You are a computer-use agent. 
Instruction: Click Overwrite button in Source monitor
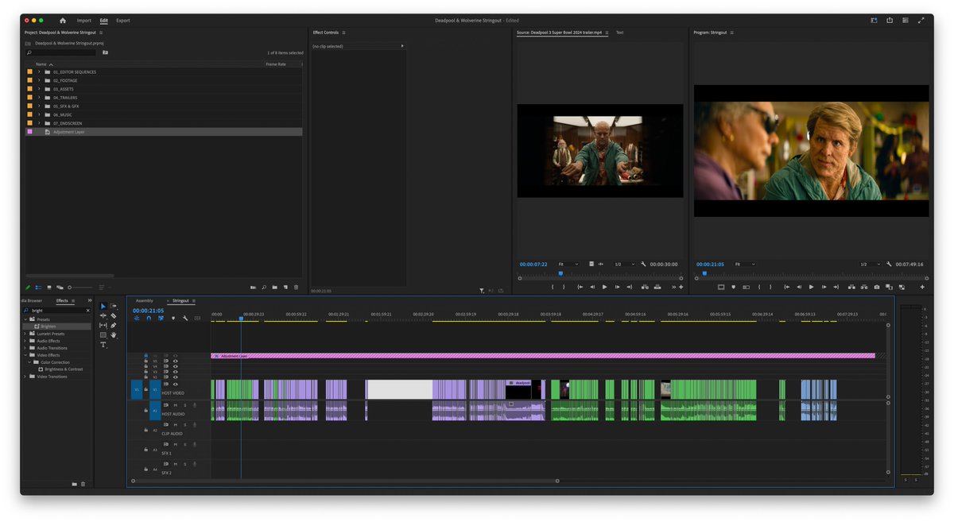[657, 287]
